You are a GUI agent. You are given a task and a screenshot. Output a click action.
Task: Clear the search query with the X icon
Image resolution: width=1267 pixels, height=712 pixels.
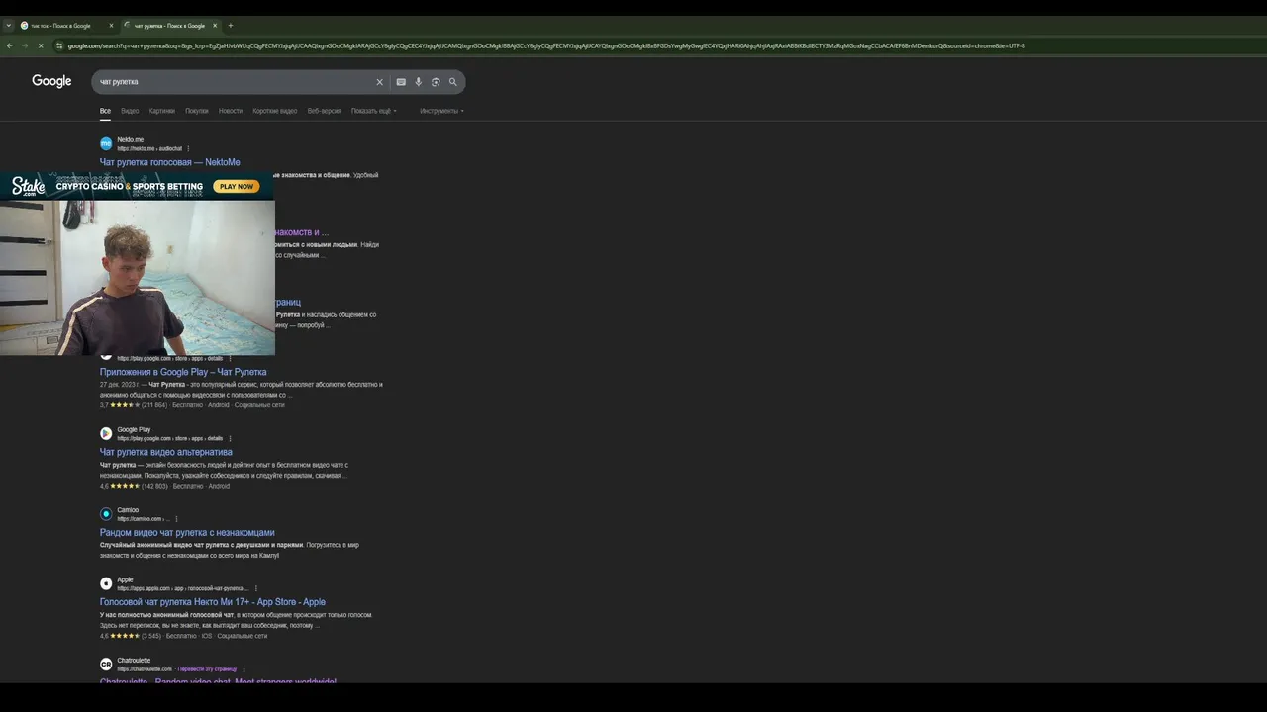pyautogui.click(x=379, y=82)
